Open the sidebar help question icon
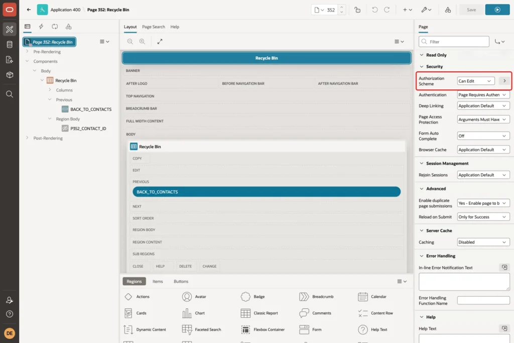 (10, 314)
